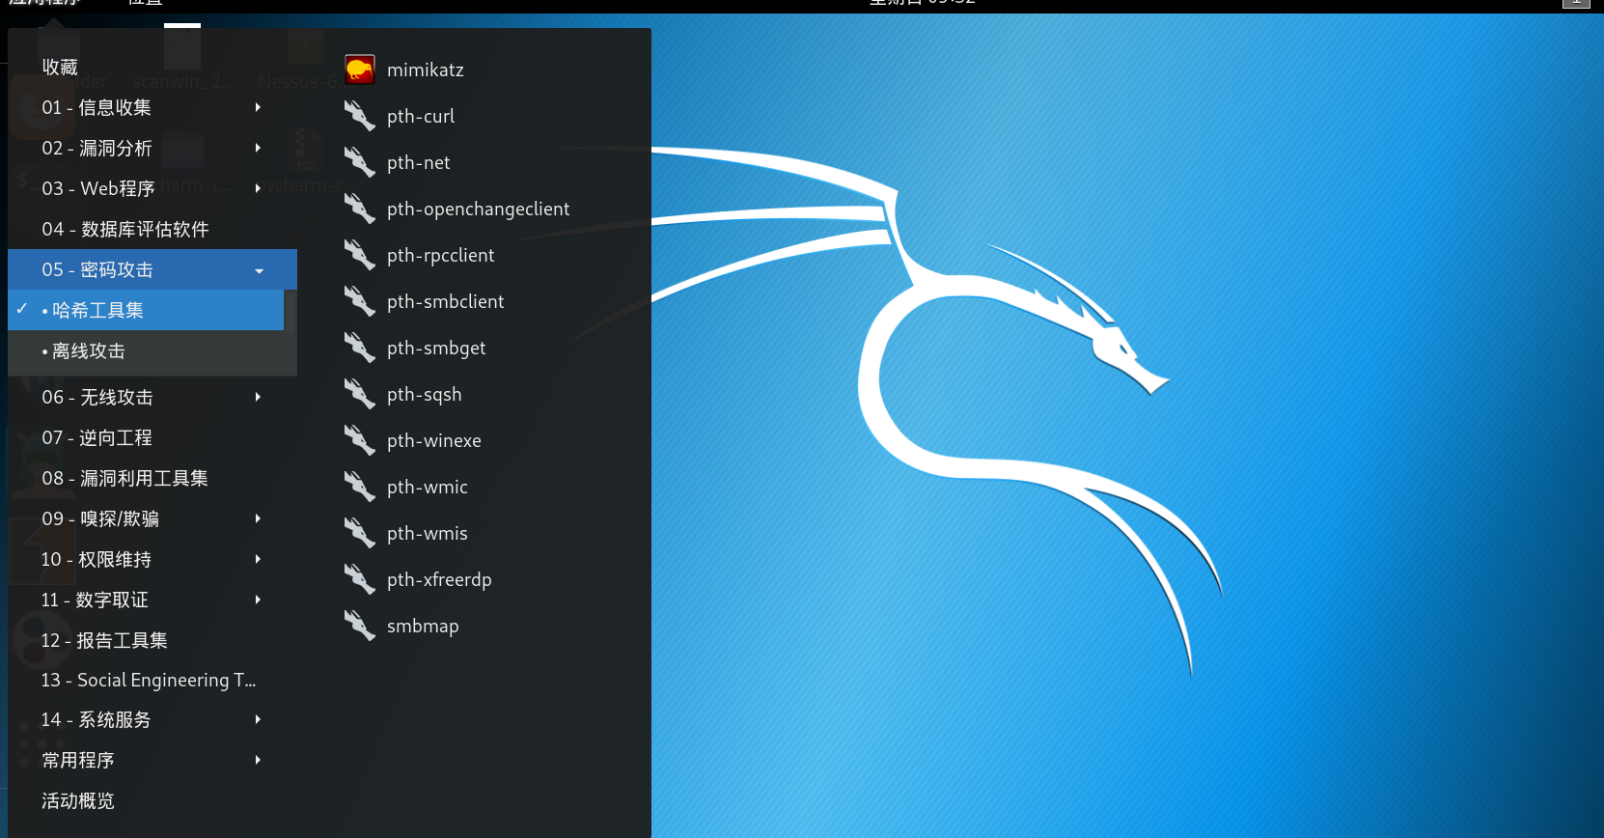Click the pth-winexe tool icon

pyautogui.click(x=360, y=440)
